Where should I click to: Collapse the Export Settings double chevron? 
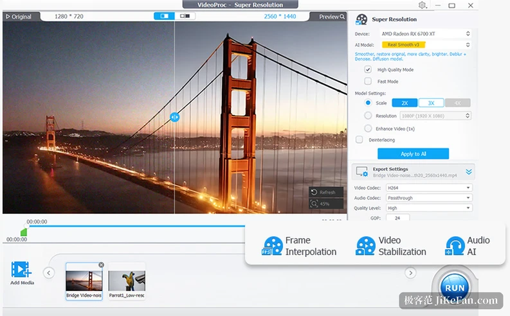point(469,171)
